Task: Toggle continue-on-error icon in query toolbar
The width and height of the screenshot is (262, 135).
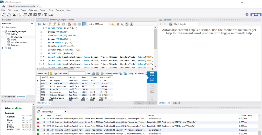Action: (69, 24)
